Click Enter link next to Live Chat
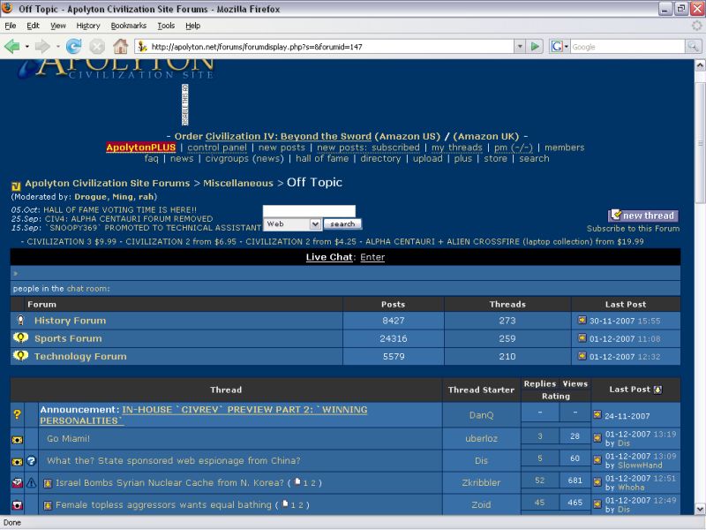The image size is (706, 530). click(x=372, y=257)
